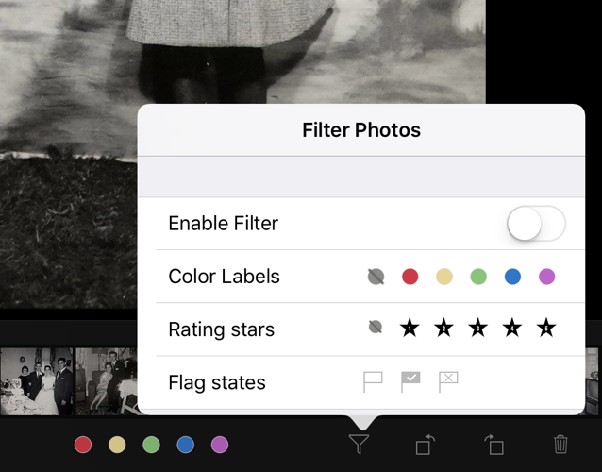The image size is (602, 472).
Task: Toggle the Enable Filter switch
Action: point(536,224)
